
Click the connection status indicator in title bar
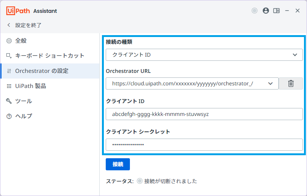pos(255,11)
